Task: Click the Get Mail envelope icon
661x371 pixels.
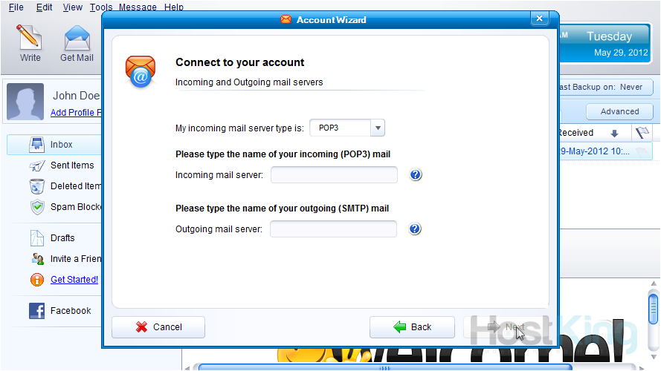Action: pyautogui.click(x=77, y=37)
